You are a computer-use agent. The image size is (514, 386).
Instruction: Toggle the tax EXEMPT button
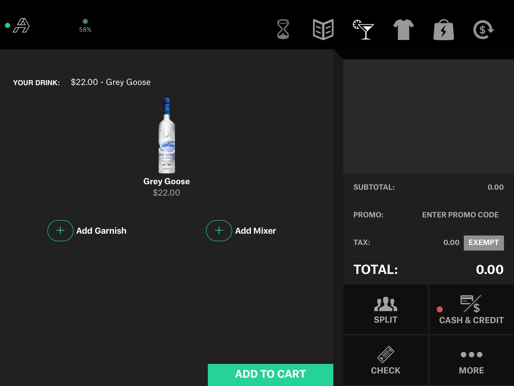[x=483, y=243]
